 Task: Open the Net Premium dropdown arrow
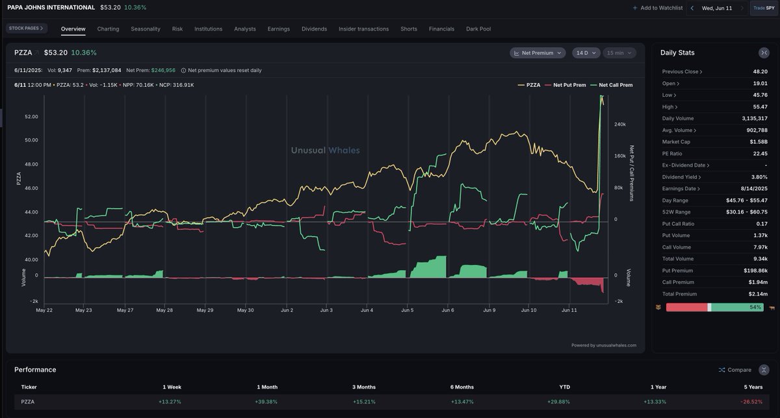point(559,53)
